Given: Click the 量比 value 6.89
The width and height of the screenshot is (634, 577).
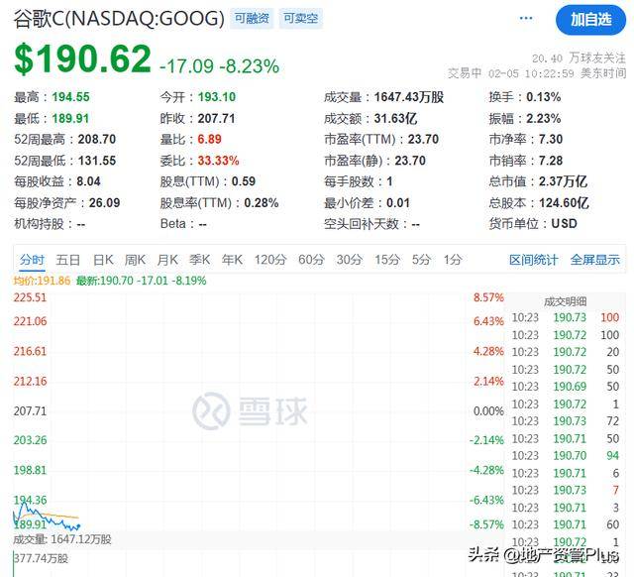Looking at the screenshot, I should 209,140.
